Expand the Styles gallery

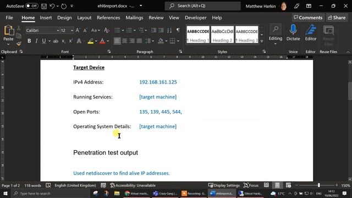[x=262, y=41]
